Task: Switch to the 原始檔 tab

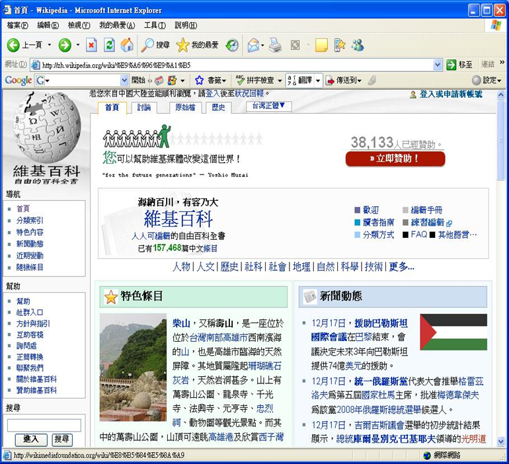Action: (185, 107)
